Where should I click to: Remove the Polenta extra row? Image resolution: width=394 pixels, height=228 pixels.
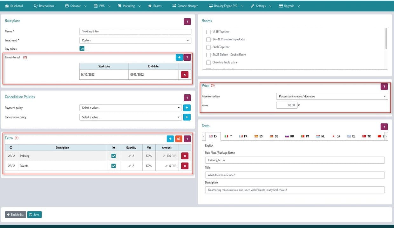[x=185, y=166]
